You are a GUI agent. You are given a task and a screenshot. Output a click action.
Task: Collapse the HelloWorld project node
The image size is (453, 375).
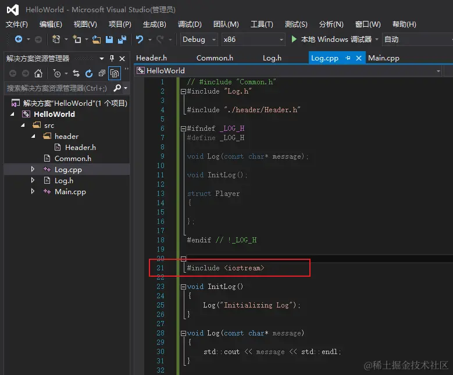[12, 114]
